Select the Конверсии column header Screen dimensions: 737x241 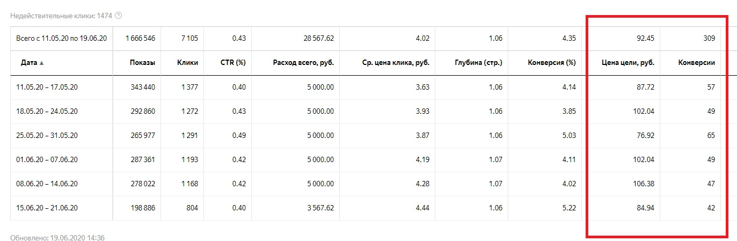(x=695, y=63)
